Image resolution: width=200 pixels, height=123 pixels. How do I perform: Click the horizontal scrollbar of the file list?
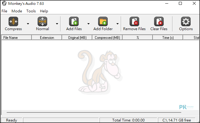[x=94, y=112]
